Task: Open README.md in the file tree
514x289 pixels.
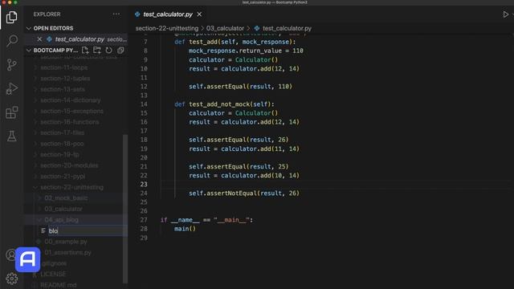Action: [58, 285]
